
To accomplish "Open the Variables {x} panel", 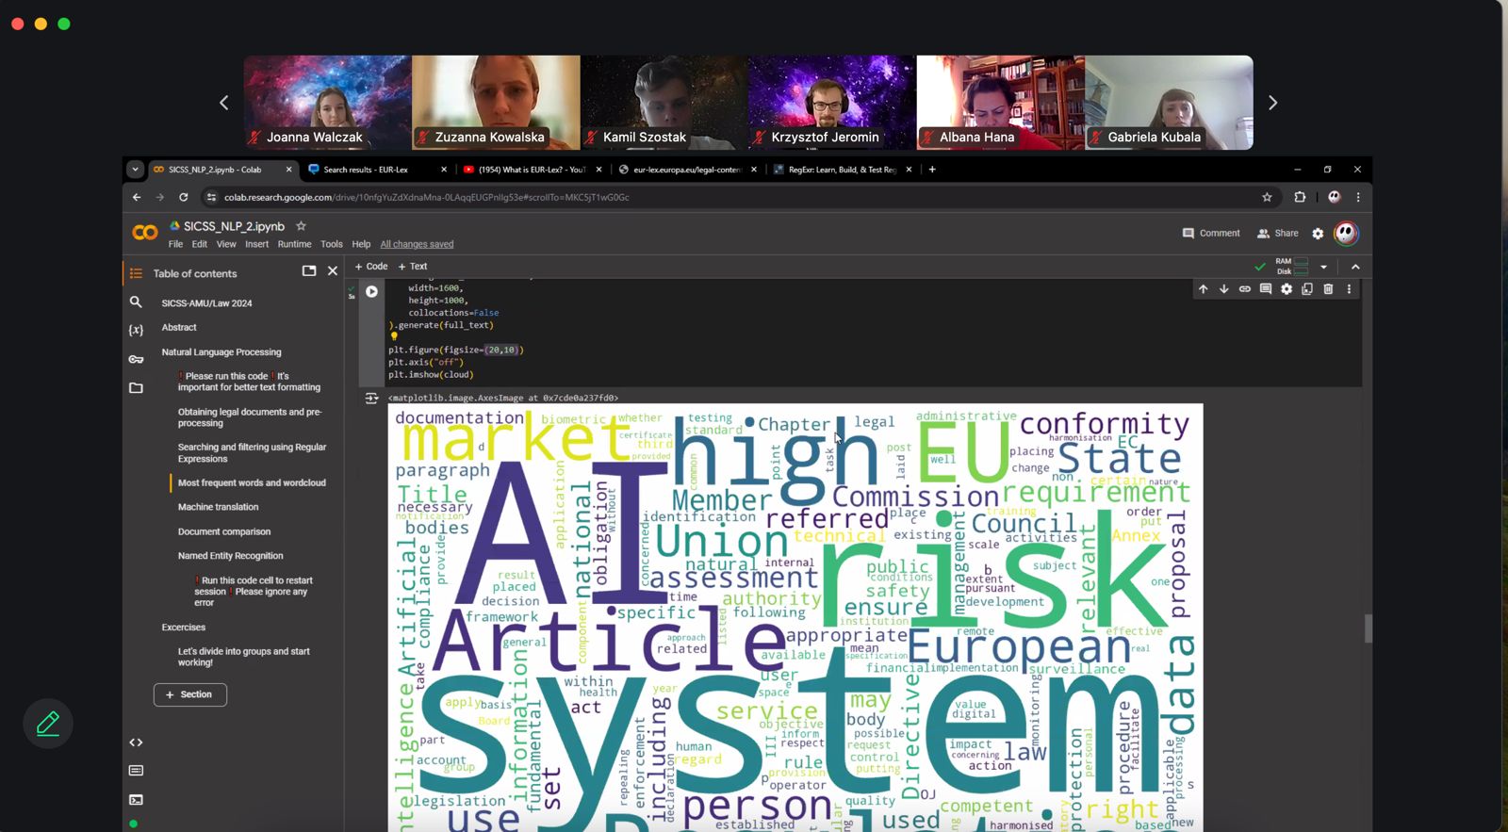I will point(136,330).
